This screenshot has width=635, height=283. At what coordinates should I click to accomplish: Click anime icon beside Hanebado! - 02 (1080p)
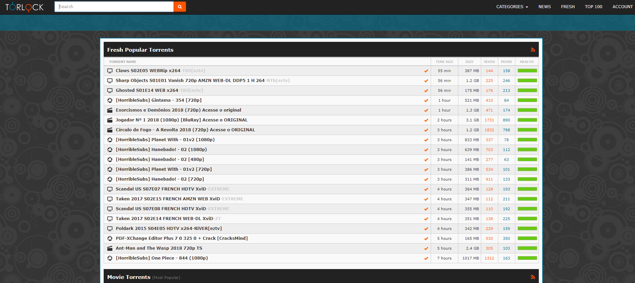(x=110, y=150)
